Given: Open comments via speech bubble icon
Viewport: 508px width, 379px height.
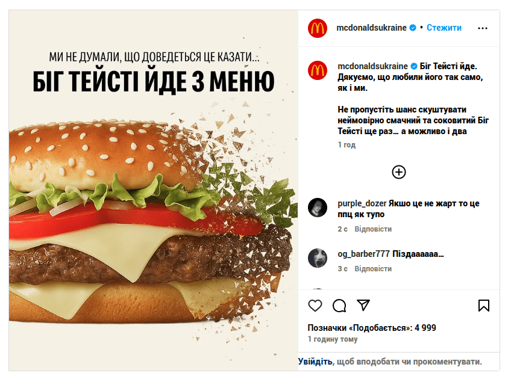Looking at the screenshot, I should (x=339, y=305).
